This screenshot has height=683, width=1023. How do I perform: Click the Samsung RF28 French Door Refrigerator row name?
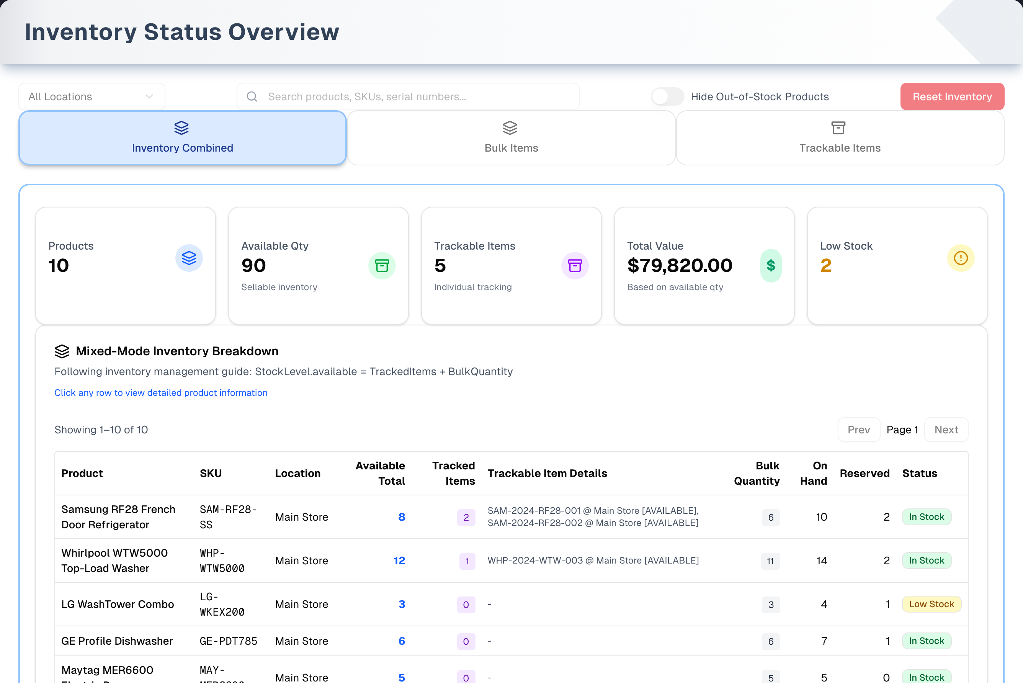[118, 517]
